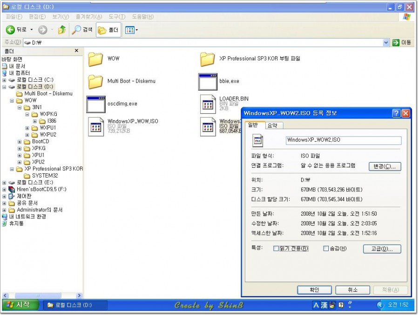Collapse 로컬 디스크 (D:) in folder tree

click(4, 87)
